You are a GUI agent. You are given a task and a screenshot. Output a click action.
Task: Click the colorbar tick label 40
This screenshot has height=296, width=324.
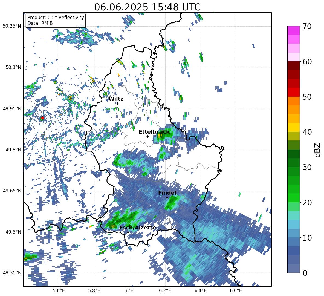307,132
